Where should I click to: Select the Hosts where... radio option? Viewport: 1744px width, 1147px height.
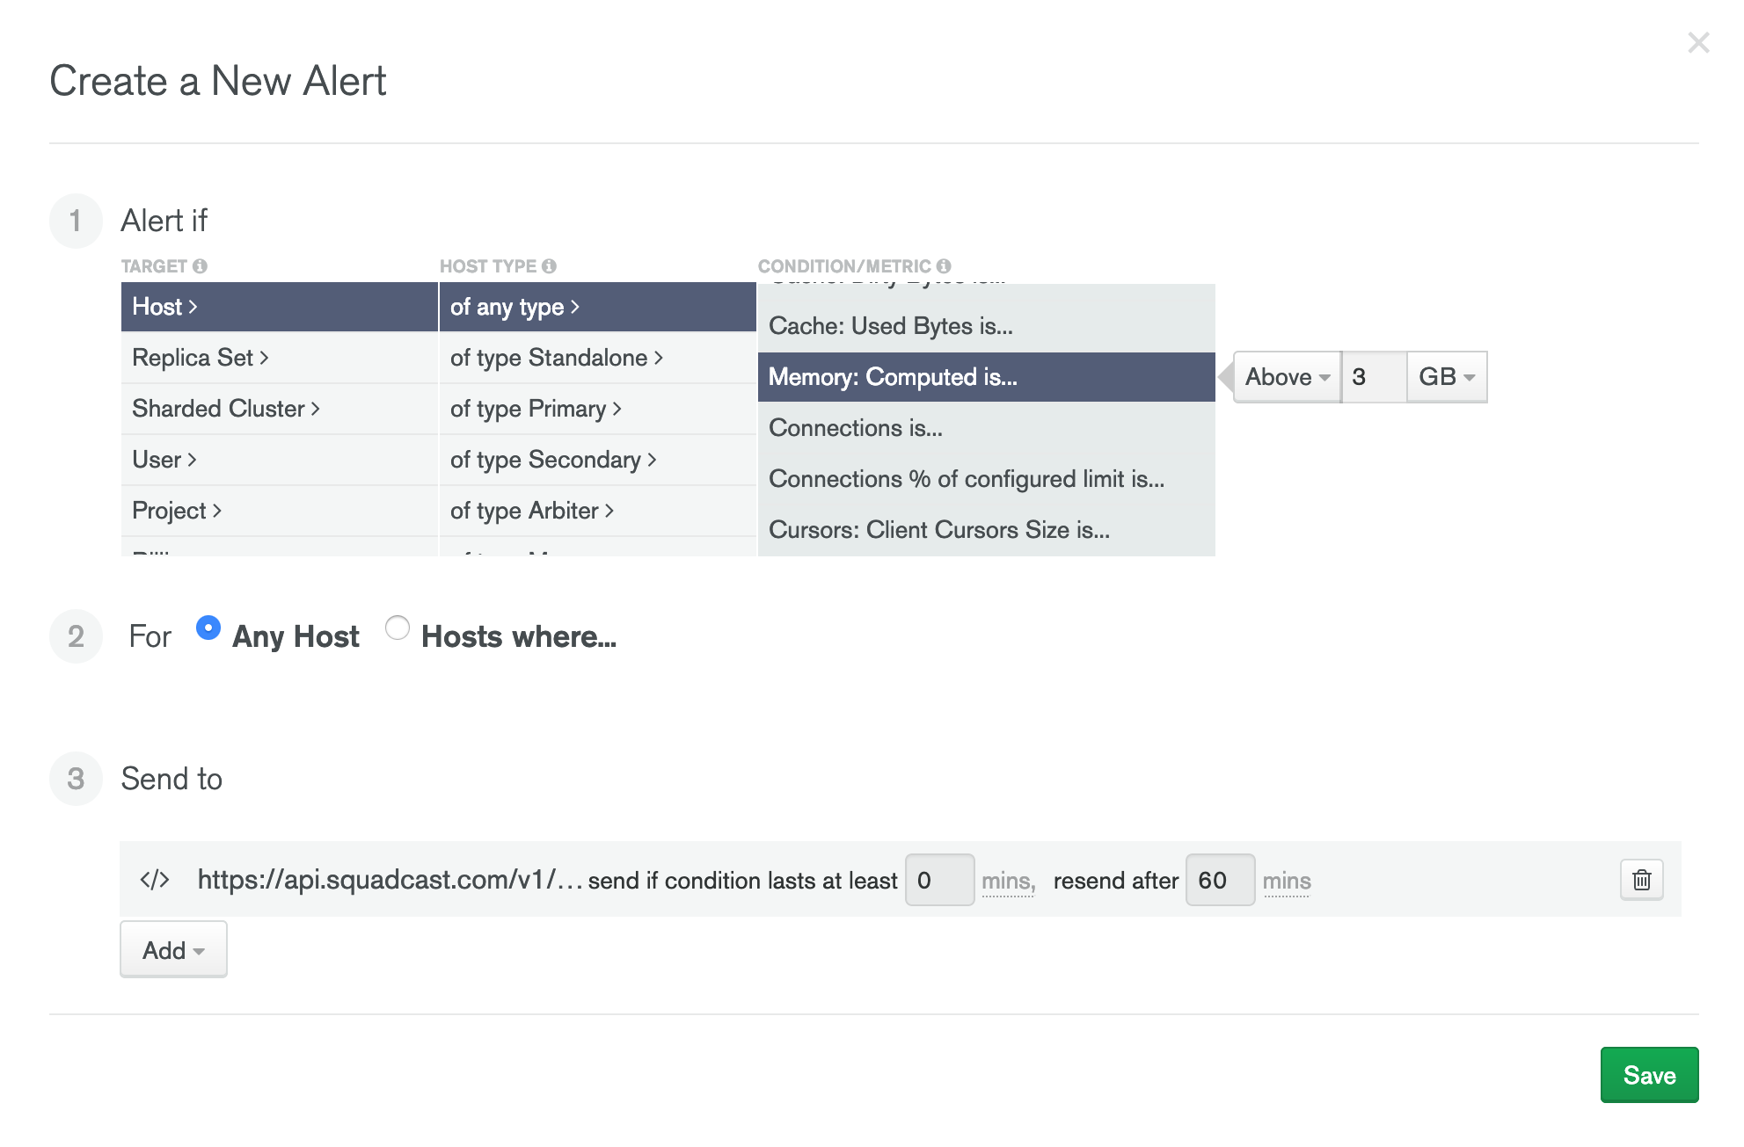(x=398, y=628)
